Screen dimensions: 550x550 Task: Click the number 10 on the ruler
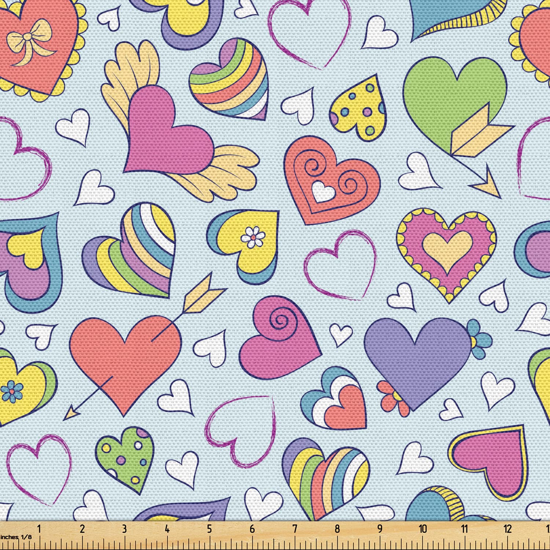(423, 529)
